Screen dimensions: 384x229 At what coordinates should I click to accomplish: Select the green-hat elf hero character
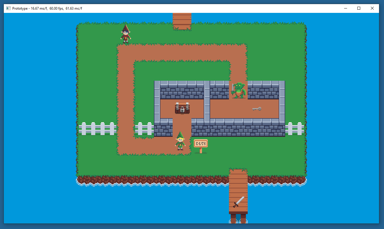pyautogui.click(x=180, y=141)
